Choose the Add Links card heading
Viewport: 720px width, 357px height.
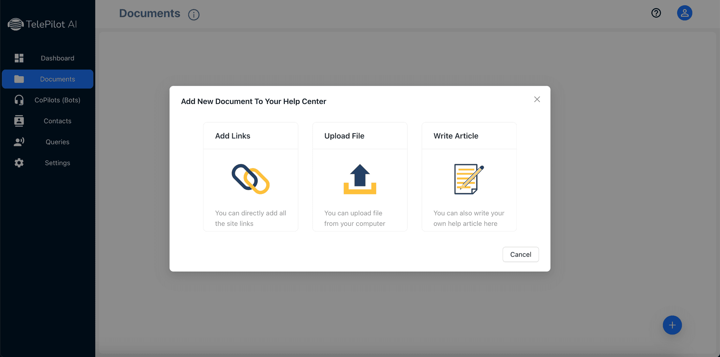click(233, 136)
